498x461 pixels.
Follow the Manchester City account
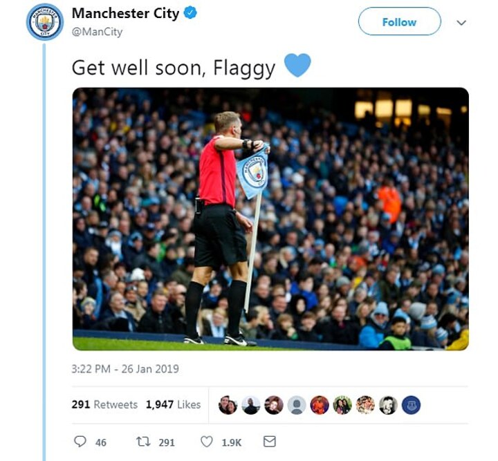(400, 21)
